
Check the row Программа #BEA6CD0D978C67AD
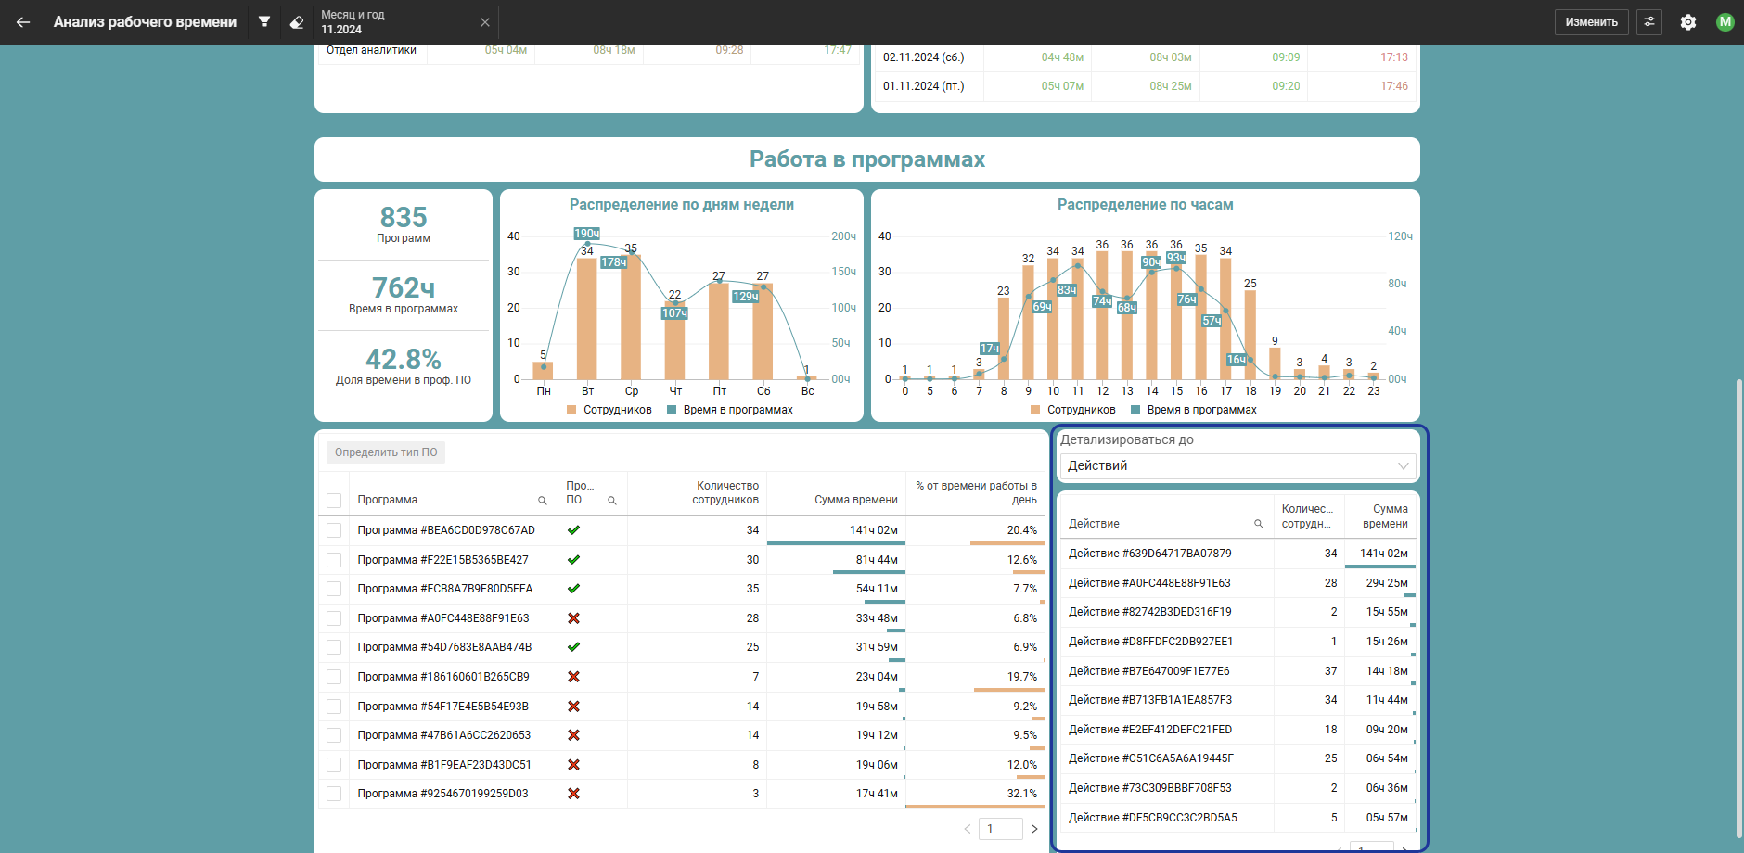tap(334, 530)
